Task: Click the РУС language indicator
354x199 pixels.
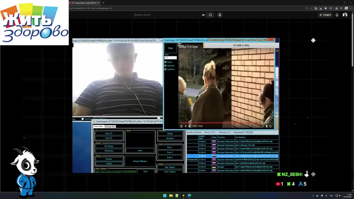Action: pyautogui.click(x=331, y=196)
